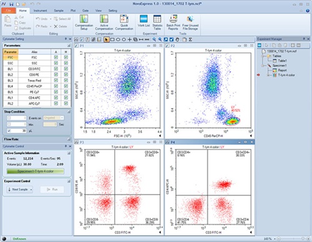The width and height of the screenshot is (312, 242).
Task: Toggle the FSC area checkbox
Action: (56, 57)
